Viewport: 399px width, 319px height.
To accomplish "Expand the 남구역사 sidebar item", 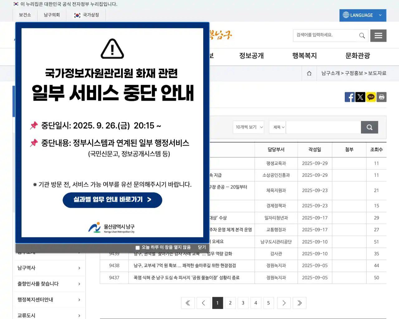I will (49, 268).
